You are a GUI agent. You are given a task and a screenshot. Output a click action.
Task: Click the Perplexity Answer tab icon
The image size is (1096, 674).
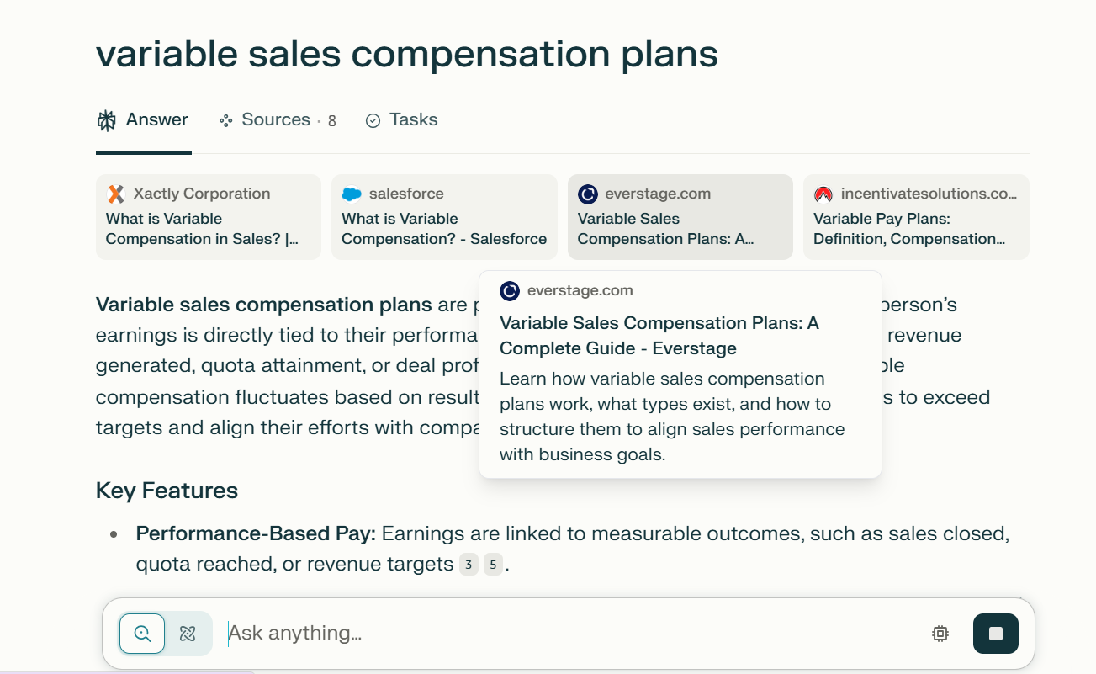pos(107,120)
